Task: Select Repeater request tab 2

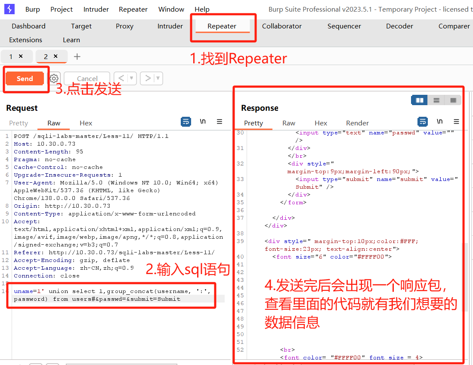Action: [46, 56]
